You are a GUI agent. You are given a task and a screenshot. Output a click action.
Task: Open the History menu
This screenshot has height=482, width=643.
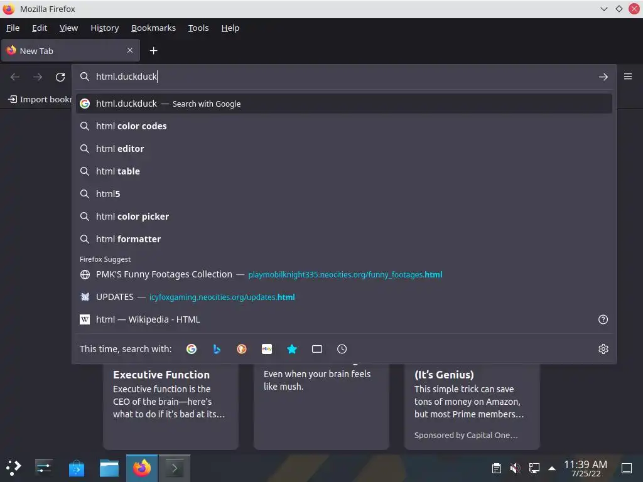[105, 28]
